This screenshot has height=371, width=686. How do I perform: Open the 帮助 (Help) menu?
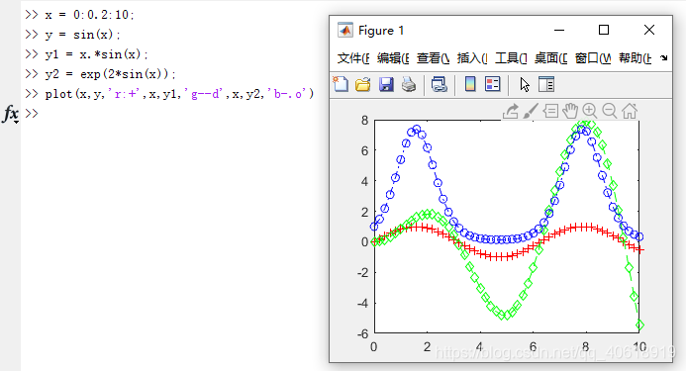click(635, 58)
